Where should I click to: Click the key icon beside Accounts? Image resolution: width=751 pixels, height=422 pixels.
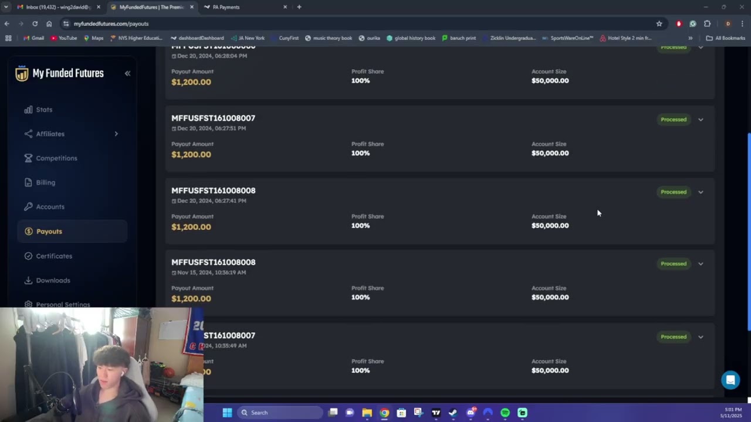click(x=28, y=207)
